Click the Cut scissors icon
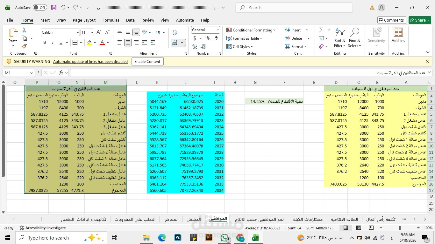Image resolution: width=435 pixels, height=244 pixels. coord(24,30)
